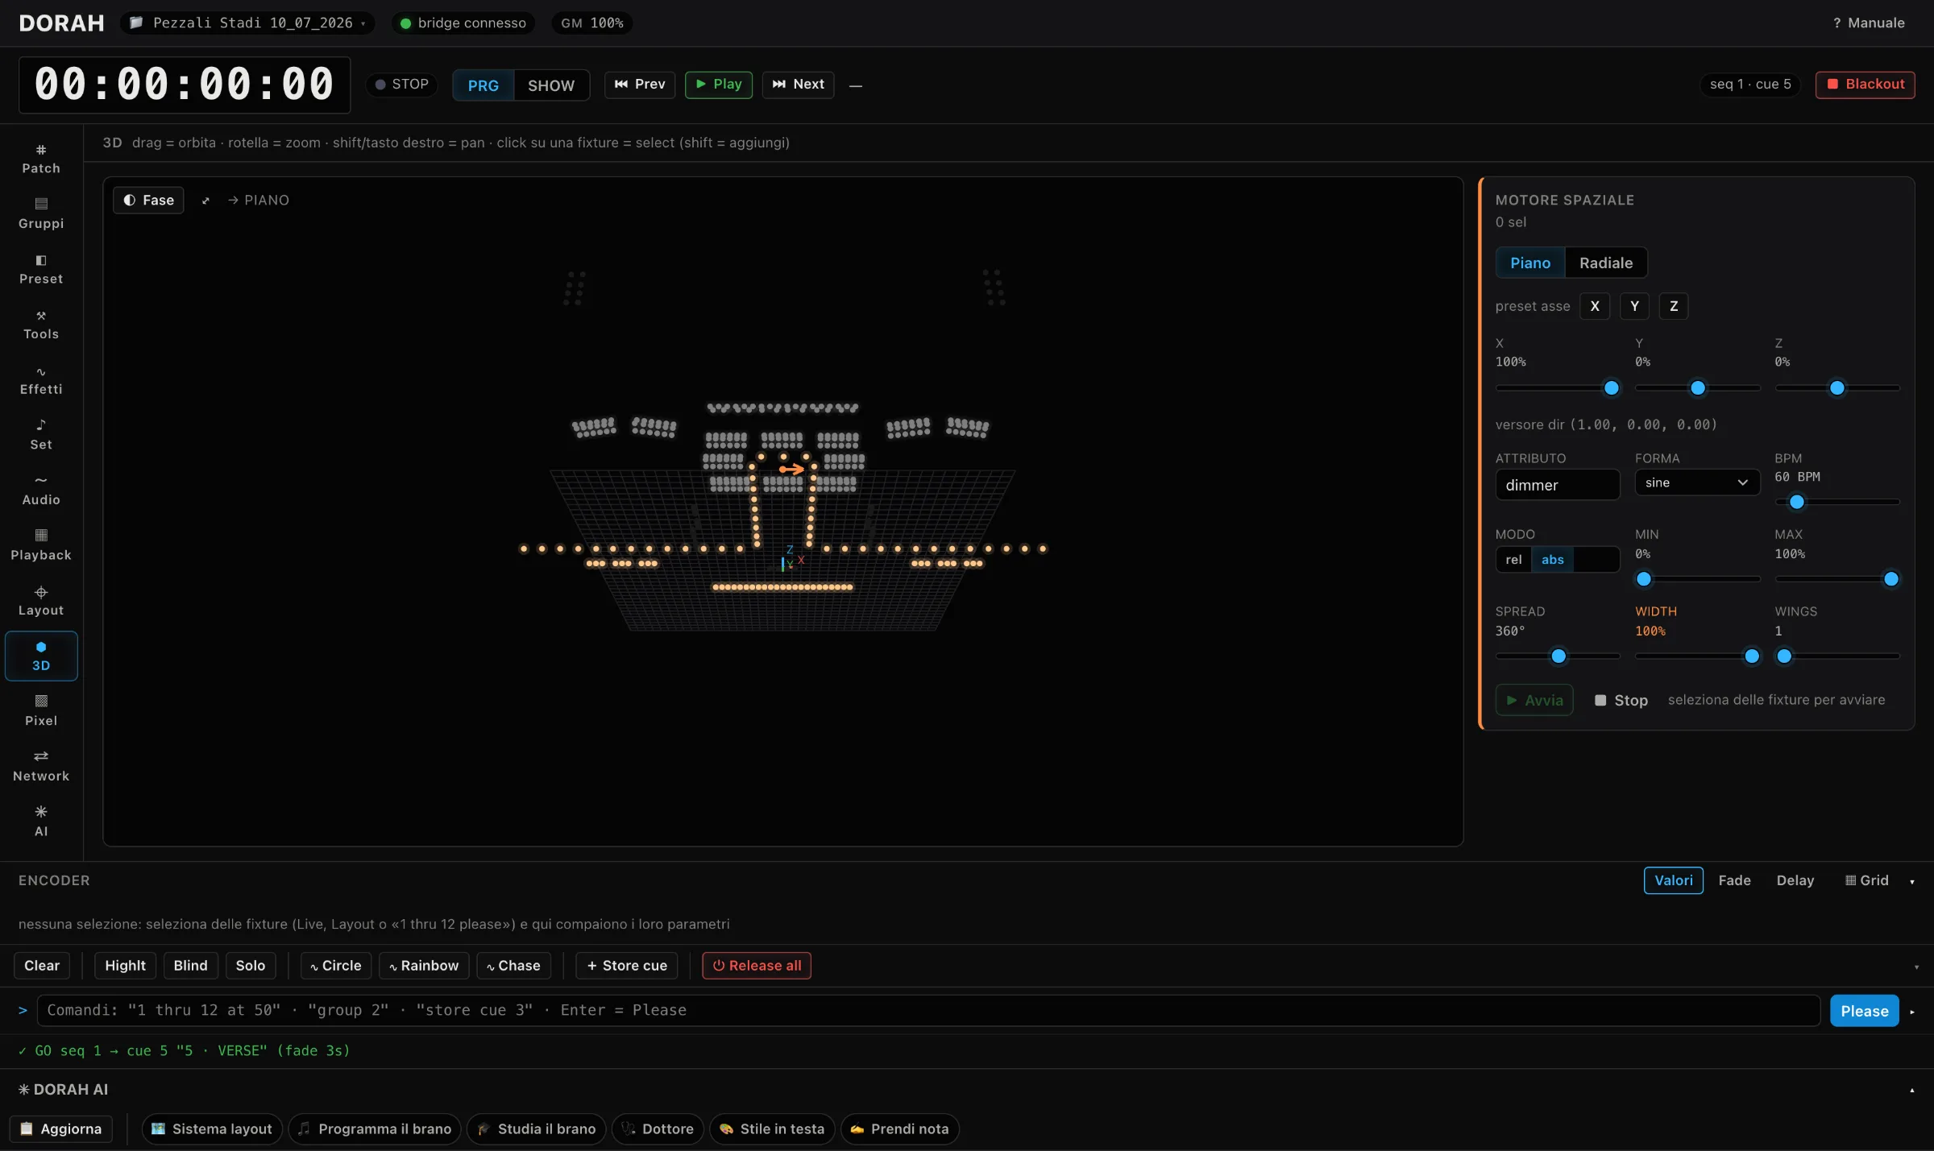The image size is (1934, 1151).
Task: Select Radiale spatial mode
Action: tap(1605, 263)
